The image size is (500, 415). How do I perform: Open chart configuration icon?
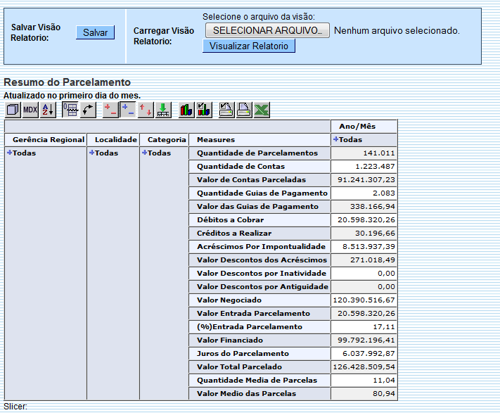204,110
